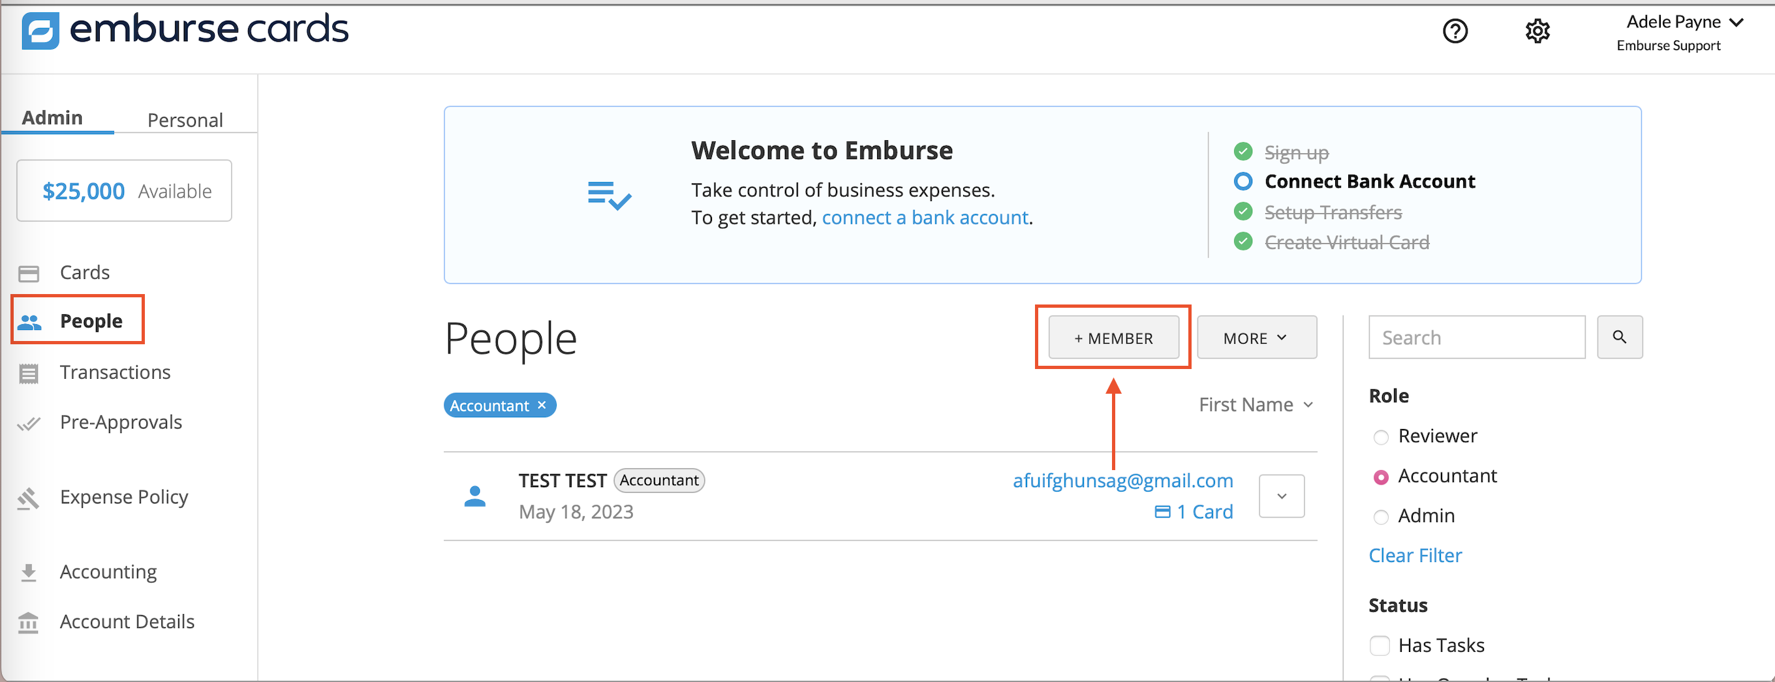Click the TEST TEST user avatar icon
This screenshot has height=682, width=1775.
(x=475, y=496)
